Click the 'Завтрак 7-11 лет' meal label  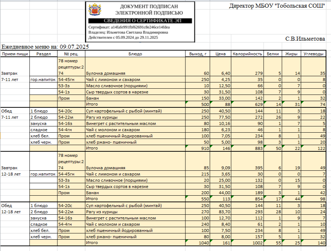[10, 76]
